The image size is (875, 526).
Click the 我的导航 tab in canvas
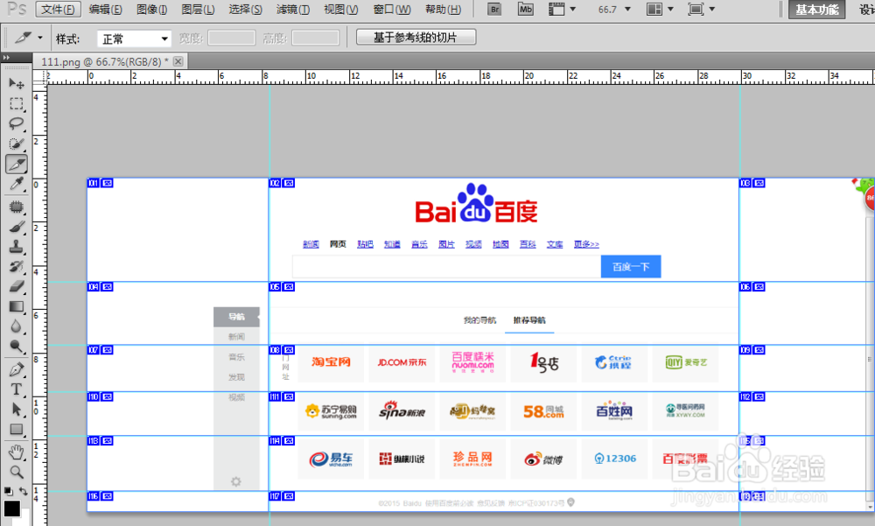pos(479,320)
